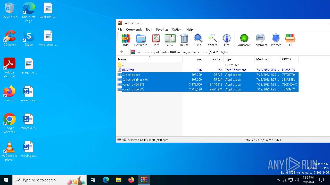Select the movingor Word document on desktop
The width and height of the screenshot is (330, 185).
29,150
